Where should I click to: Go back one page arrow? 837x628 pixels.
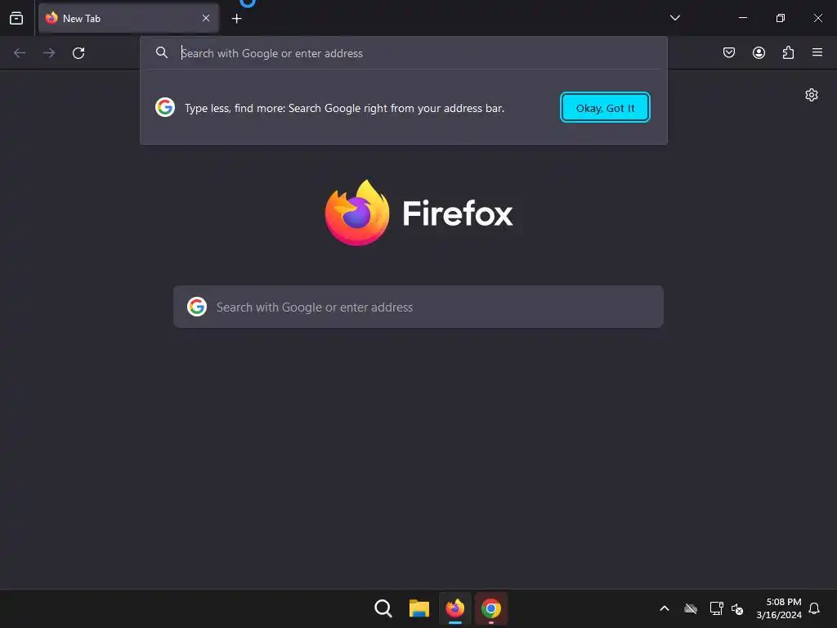(20, 53)
